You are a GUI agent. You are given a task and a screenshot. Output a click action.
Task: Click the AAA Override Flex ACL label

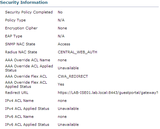(x=26, y=76)
